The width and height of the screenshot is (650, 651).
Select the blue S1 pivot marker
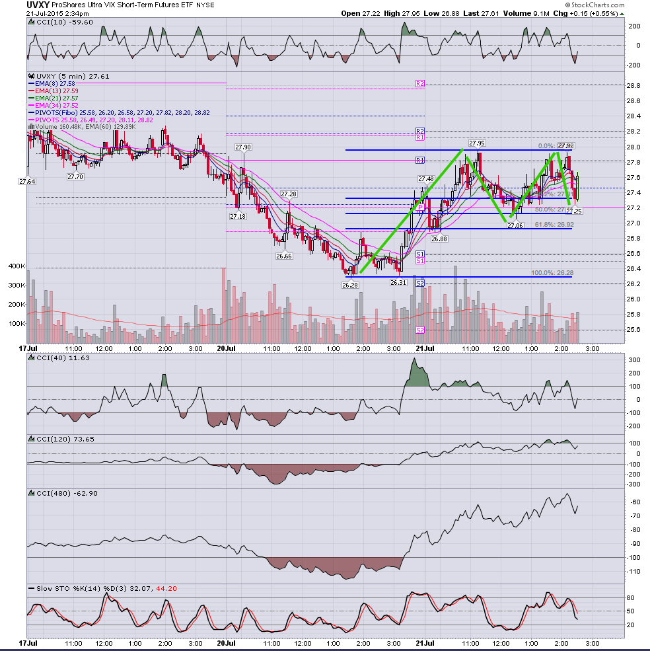(x=420, y=254)
